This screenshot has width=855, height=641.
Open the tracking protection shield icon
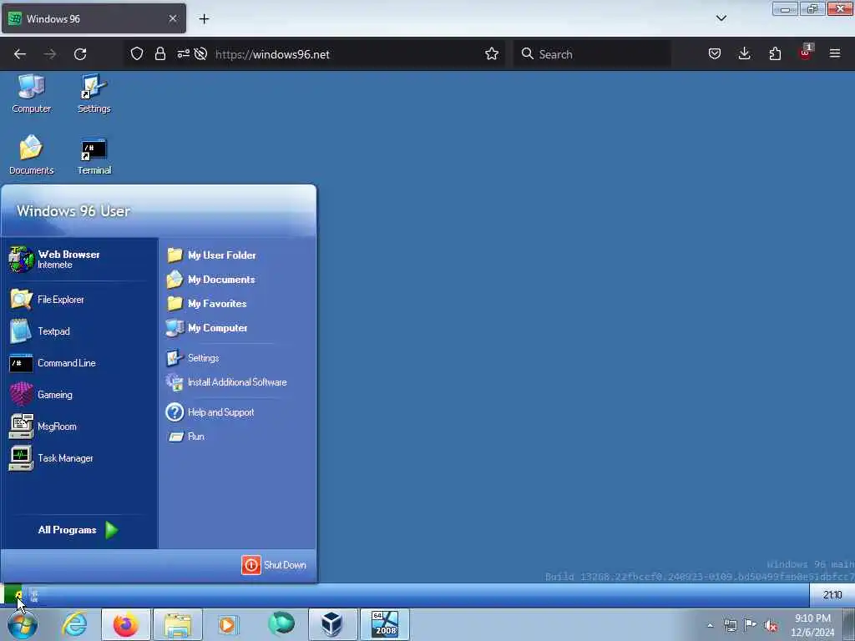pos(137,54)
